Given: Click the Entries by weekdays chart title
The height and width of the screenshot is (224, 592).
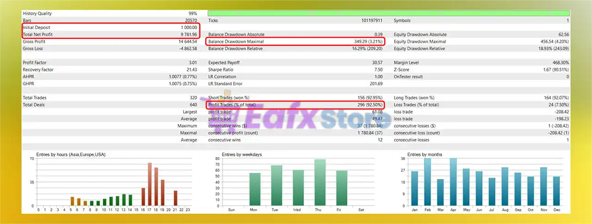Looking at the screenshot, I should [x=243, y=154].
